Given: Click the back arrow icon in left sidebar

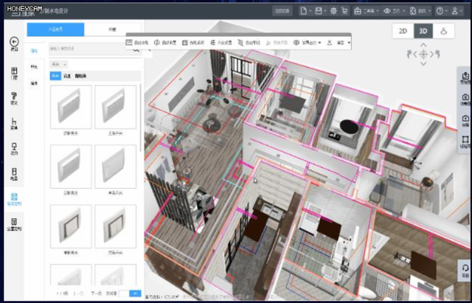Looking at the screenshot, I should [x=14, y=41].
